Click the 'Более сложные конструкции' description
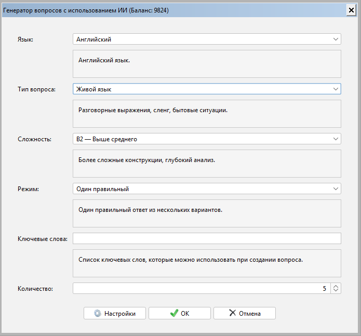Viewport: 361px width, 336px height. [146, 160]
